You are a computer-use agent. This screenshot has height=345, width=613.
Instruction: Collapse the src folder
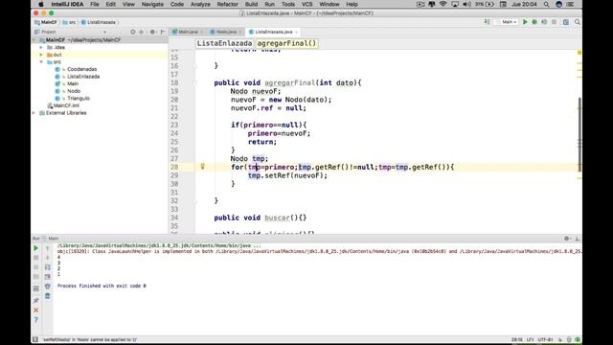pyautogui.click(x=41, y=61)
